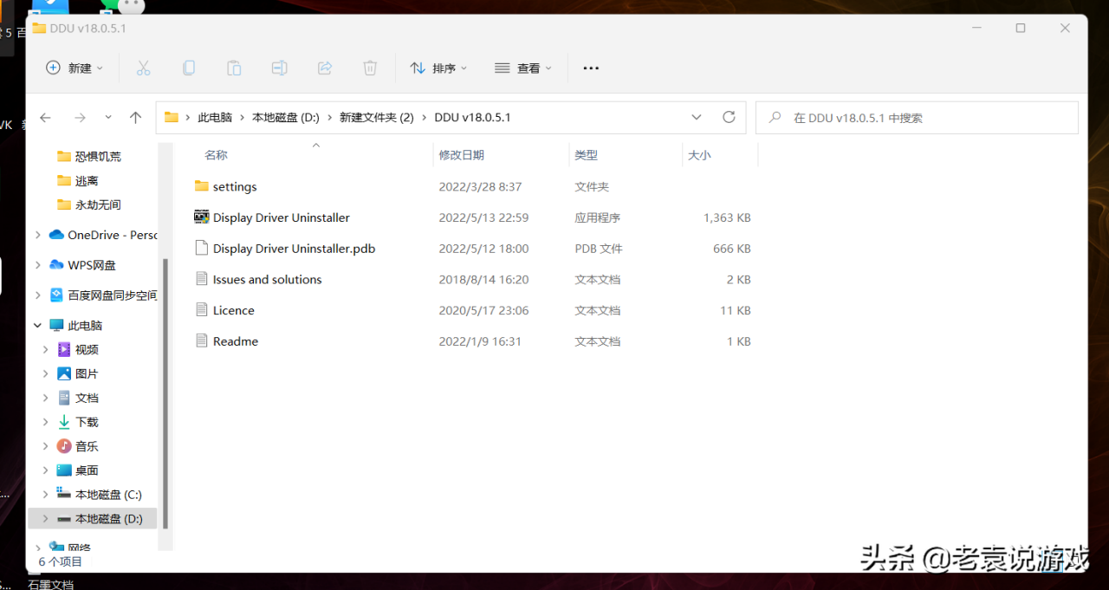Open 图片 library icon in sidebar
This screenshot has height=590, width=1109.
[64, 373]
